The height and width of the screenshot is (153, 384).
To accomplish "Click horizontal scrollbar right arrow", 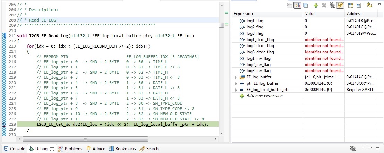I will pyautogui.click(x=215, y=139).
